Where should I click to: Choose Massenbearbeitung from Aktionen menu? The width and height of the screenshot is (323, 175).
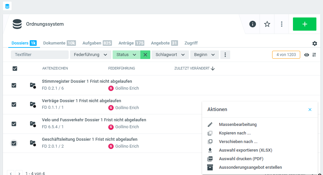click(x=237, y=125)
